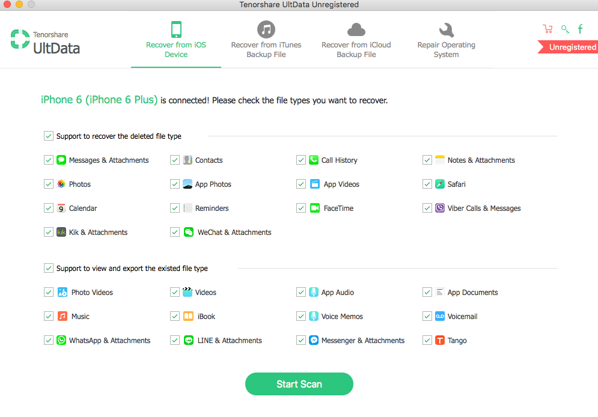This screenshot has height=417, width=598.
Task: Click the Messenger blue icon
Action: [x=314, y=340]
